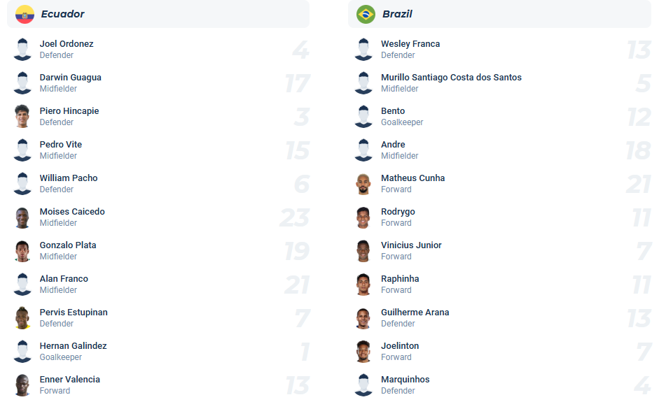
Task: Select Pervis Estupinan's avatar image
Action: (x=23, y=317)
